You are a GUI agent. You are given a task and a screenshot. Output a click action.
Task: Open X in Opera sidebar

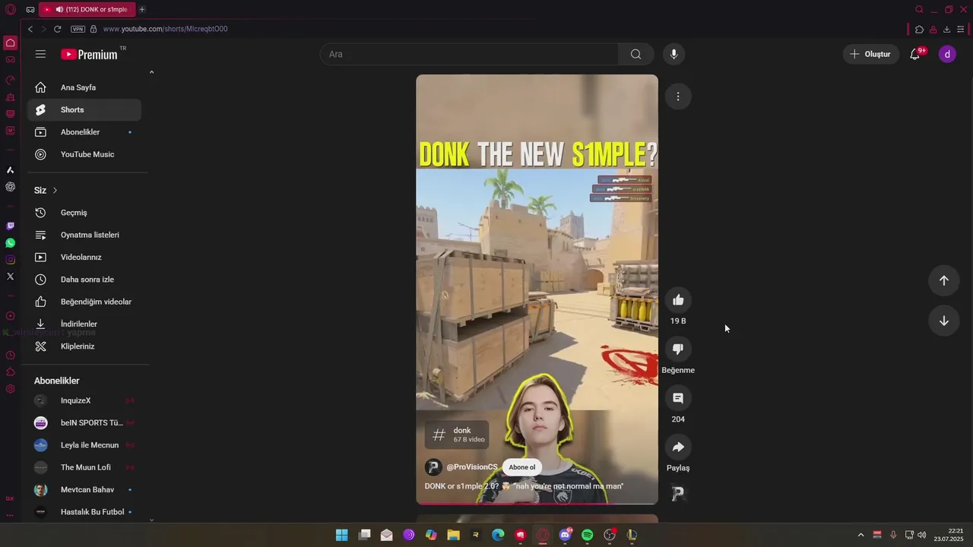tap(10, 277)
